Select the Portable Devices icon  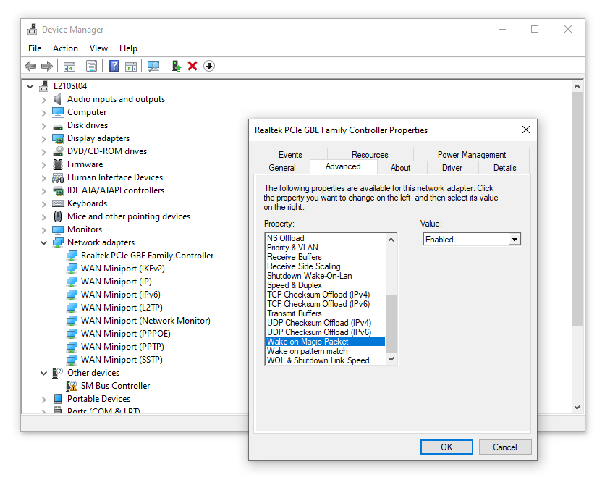58,399
